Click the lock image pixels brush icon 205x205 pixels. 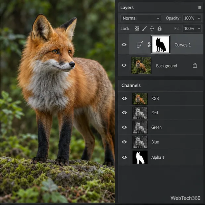click(144, 28)
